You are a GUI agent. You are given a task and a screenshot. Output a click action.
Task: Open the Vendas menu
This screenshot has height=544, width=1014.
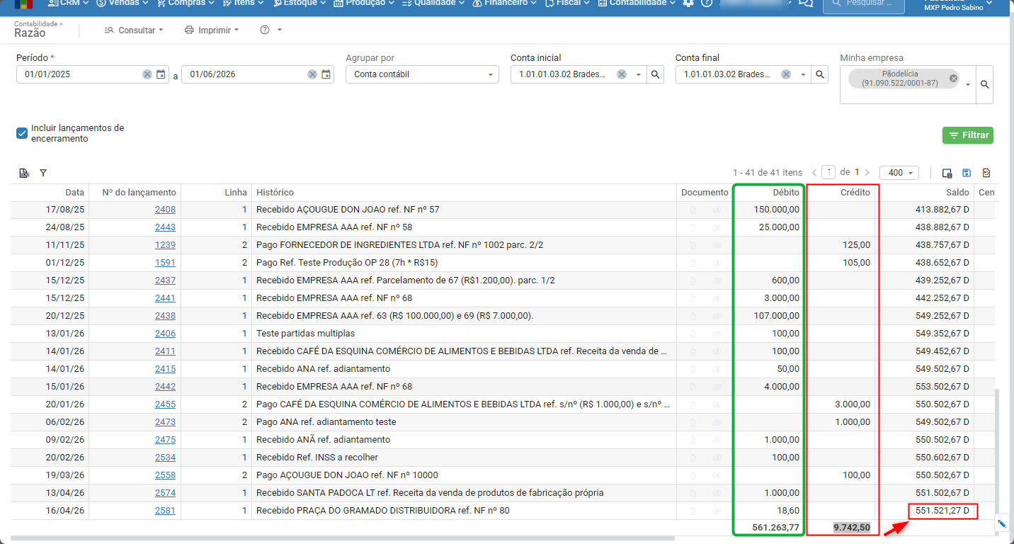point(123,3)
